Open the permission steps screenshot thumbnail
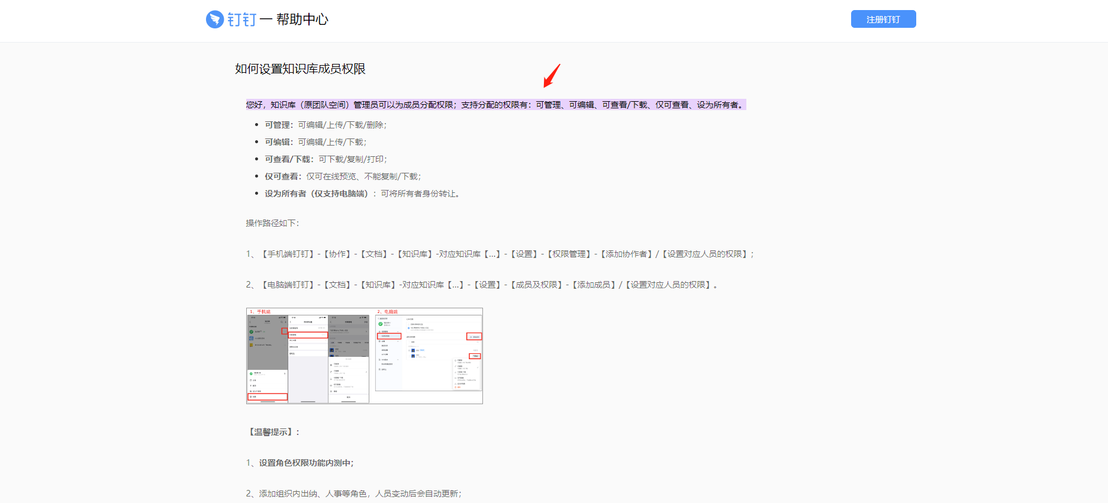This screenshot has height=503, width=1108. coord(365,356)
